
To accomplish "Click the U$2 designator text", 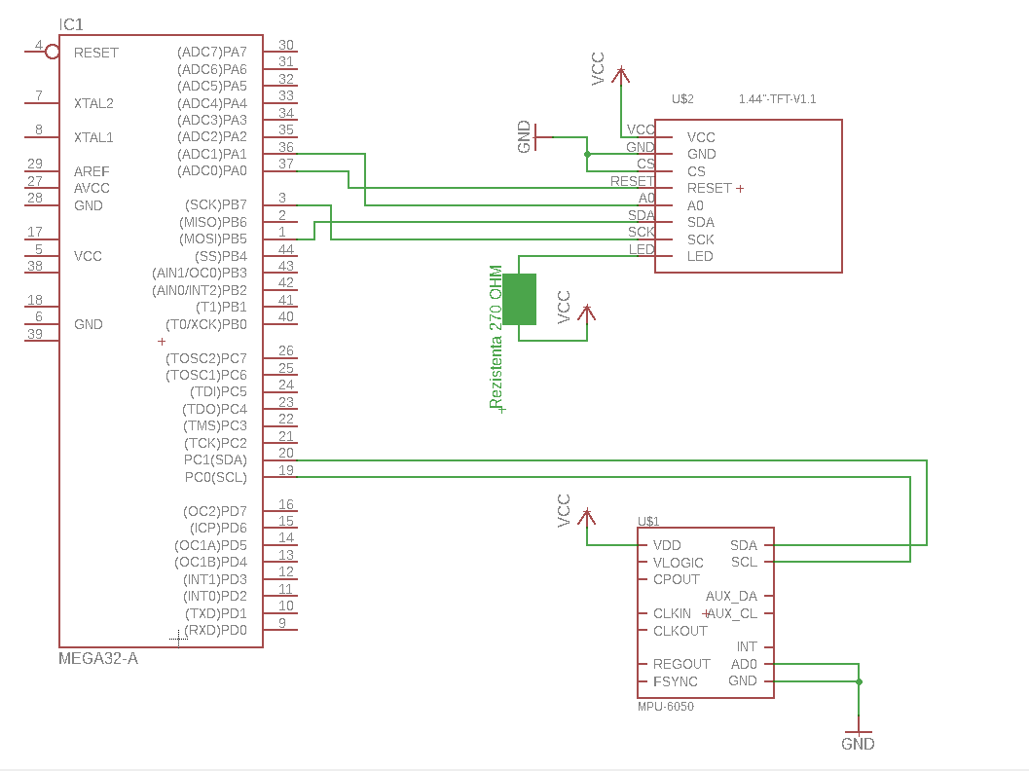I will tap(682, 99).
